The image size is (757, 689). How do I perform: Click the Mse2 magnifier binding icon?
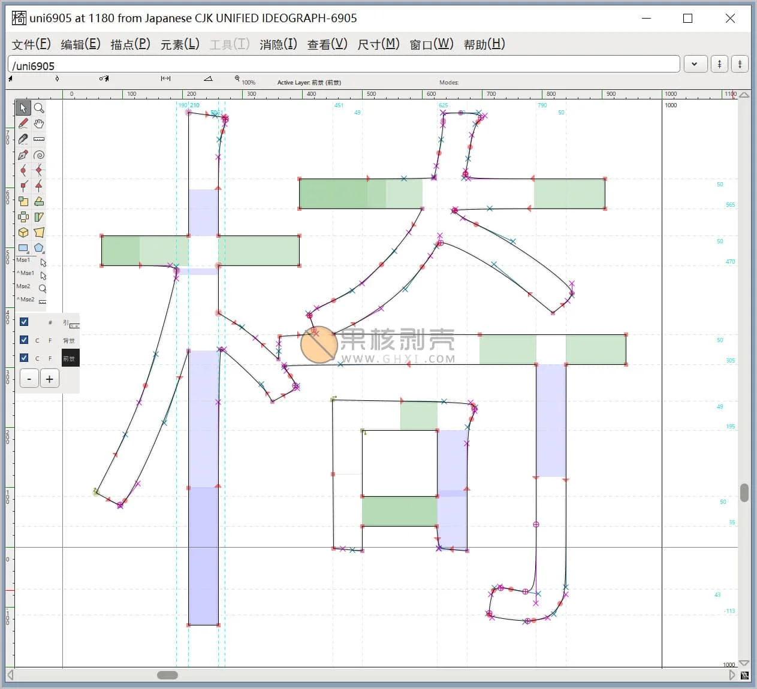point(43,288)
